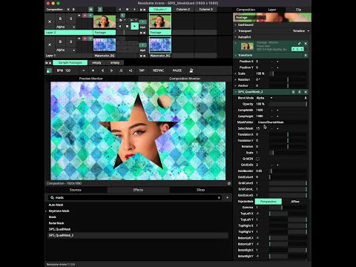This screenshot has height=267, width=356.
Task: Click the magnifier search icon
Action: click(x=52, y=197)
